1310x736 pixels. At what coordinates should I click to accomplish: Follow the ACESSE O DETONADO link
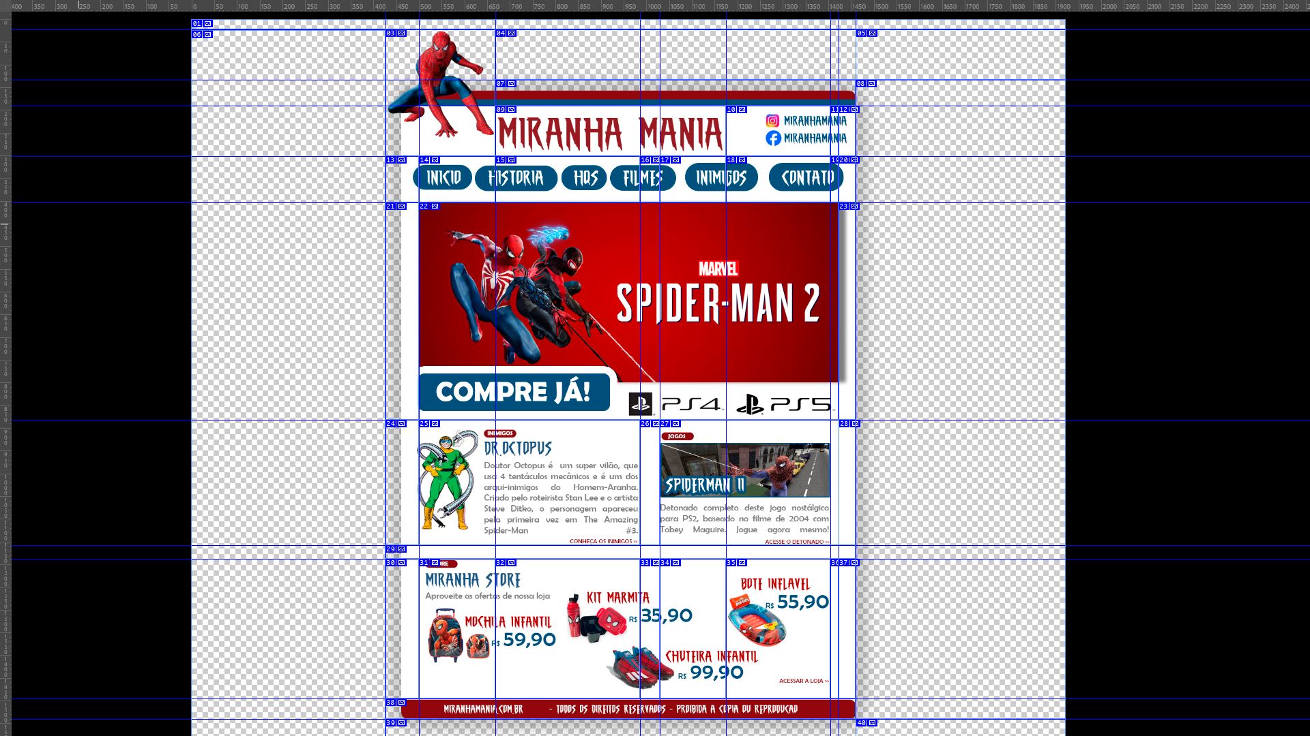[x=797, y=542]
